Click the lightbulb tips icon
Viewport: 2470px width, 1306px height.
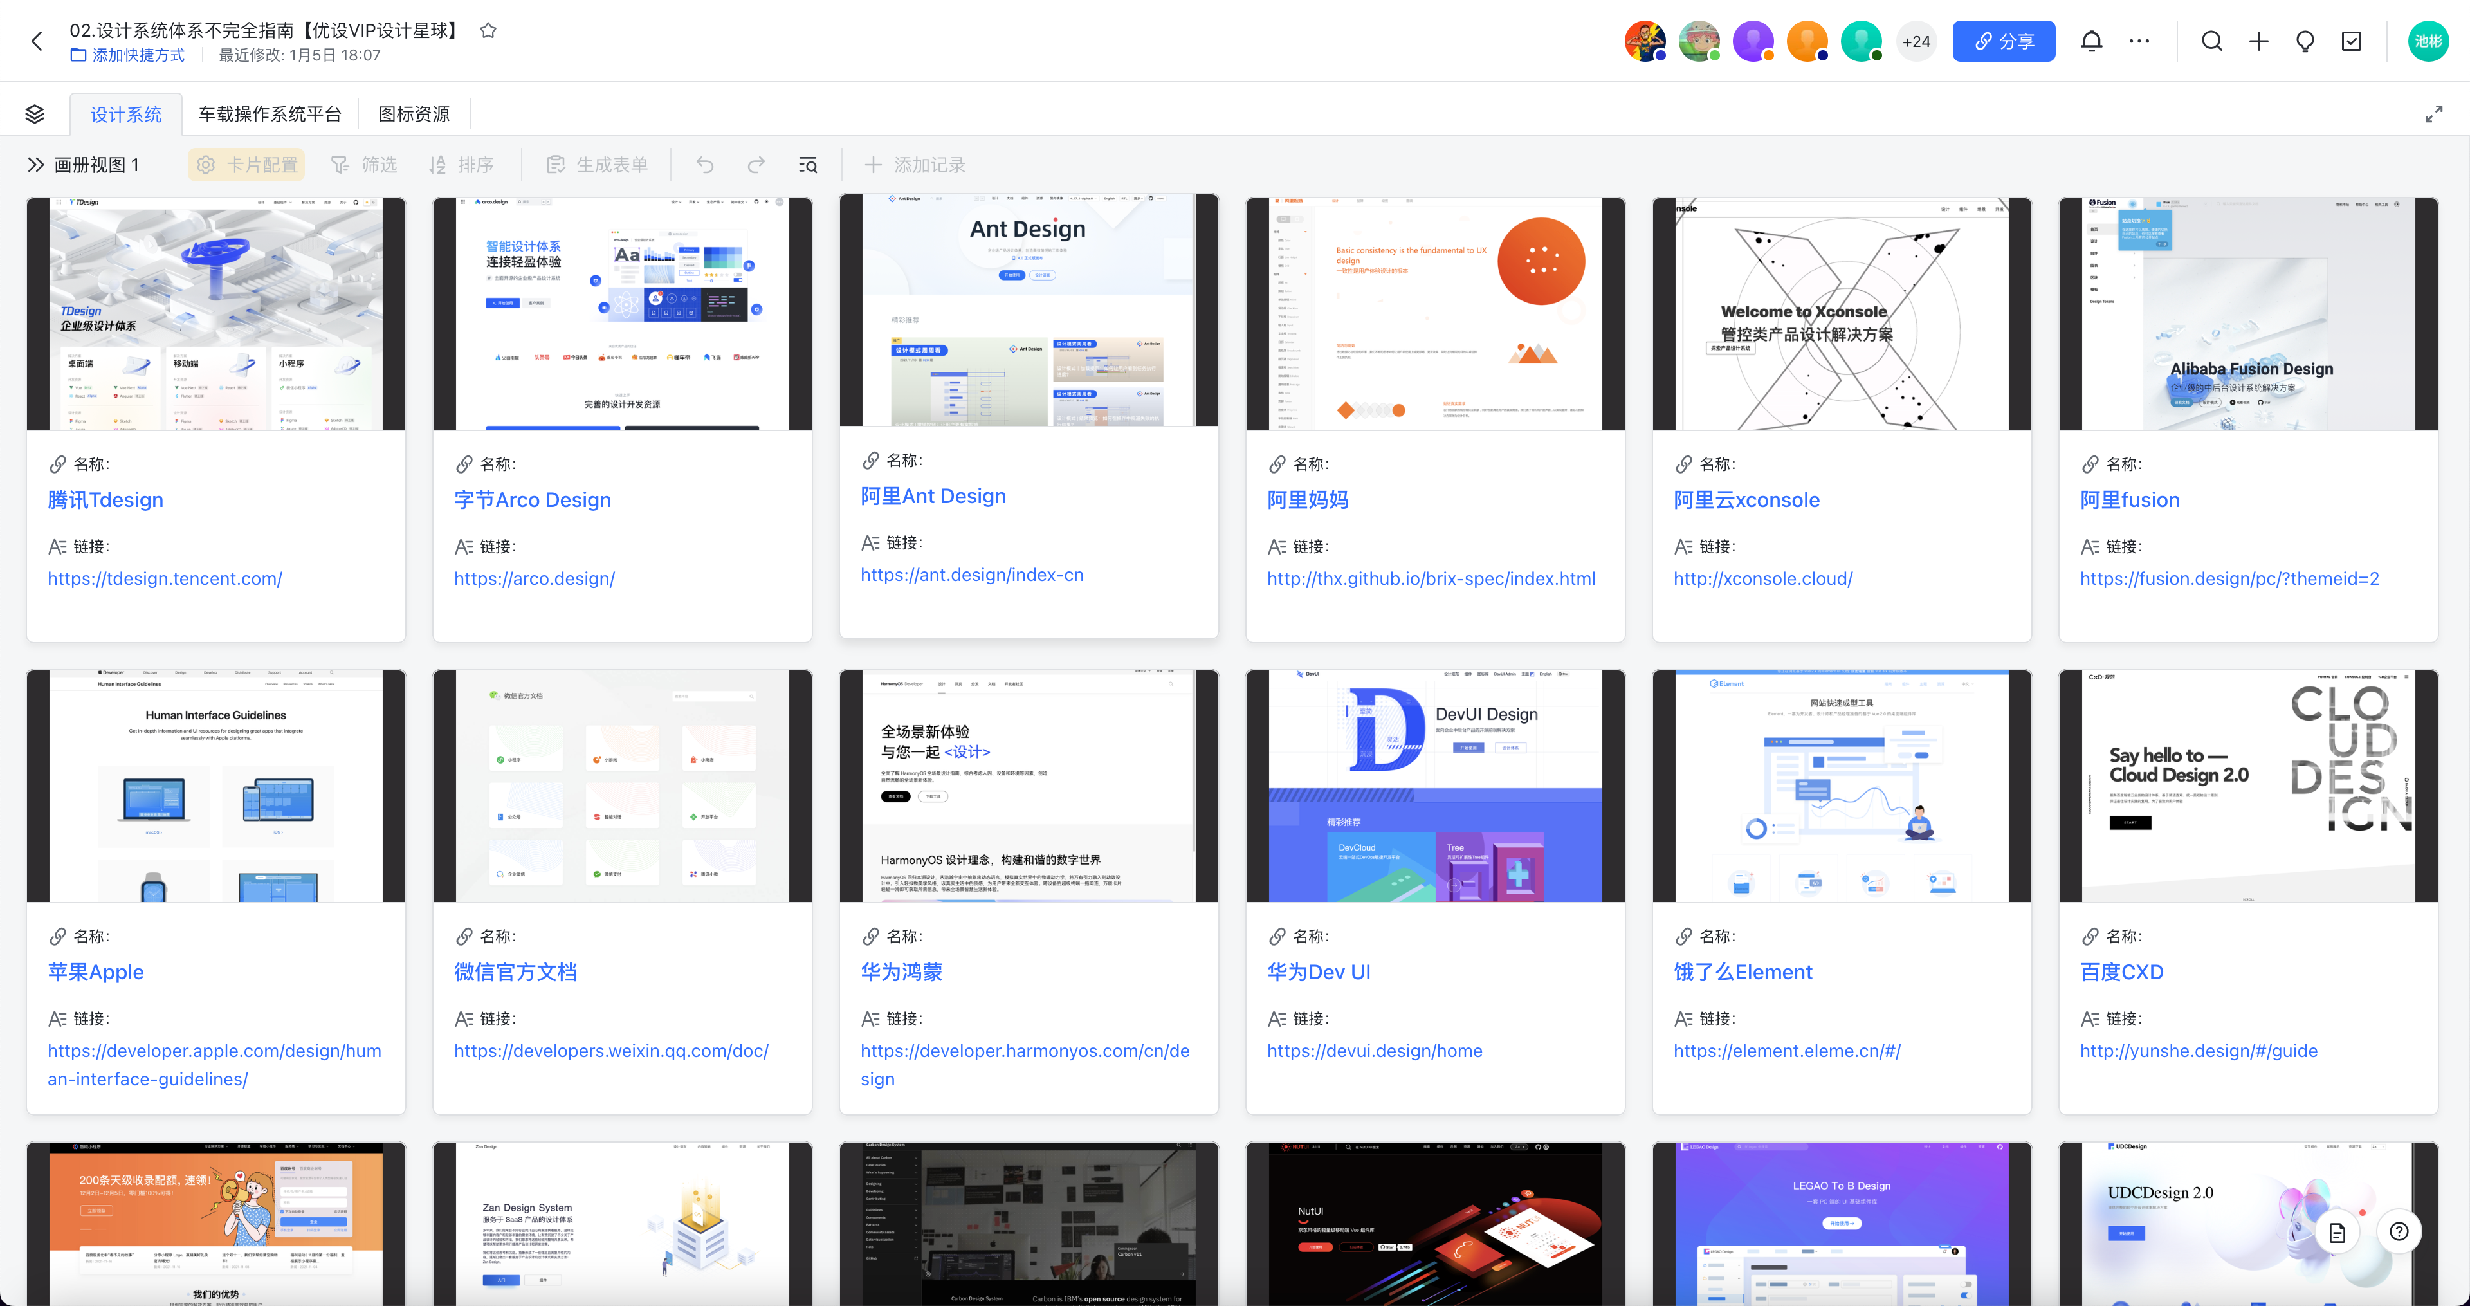[2305, 41]
